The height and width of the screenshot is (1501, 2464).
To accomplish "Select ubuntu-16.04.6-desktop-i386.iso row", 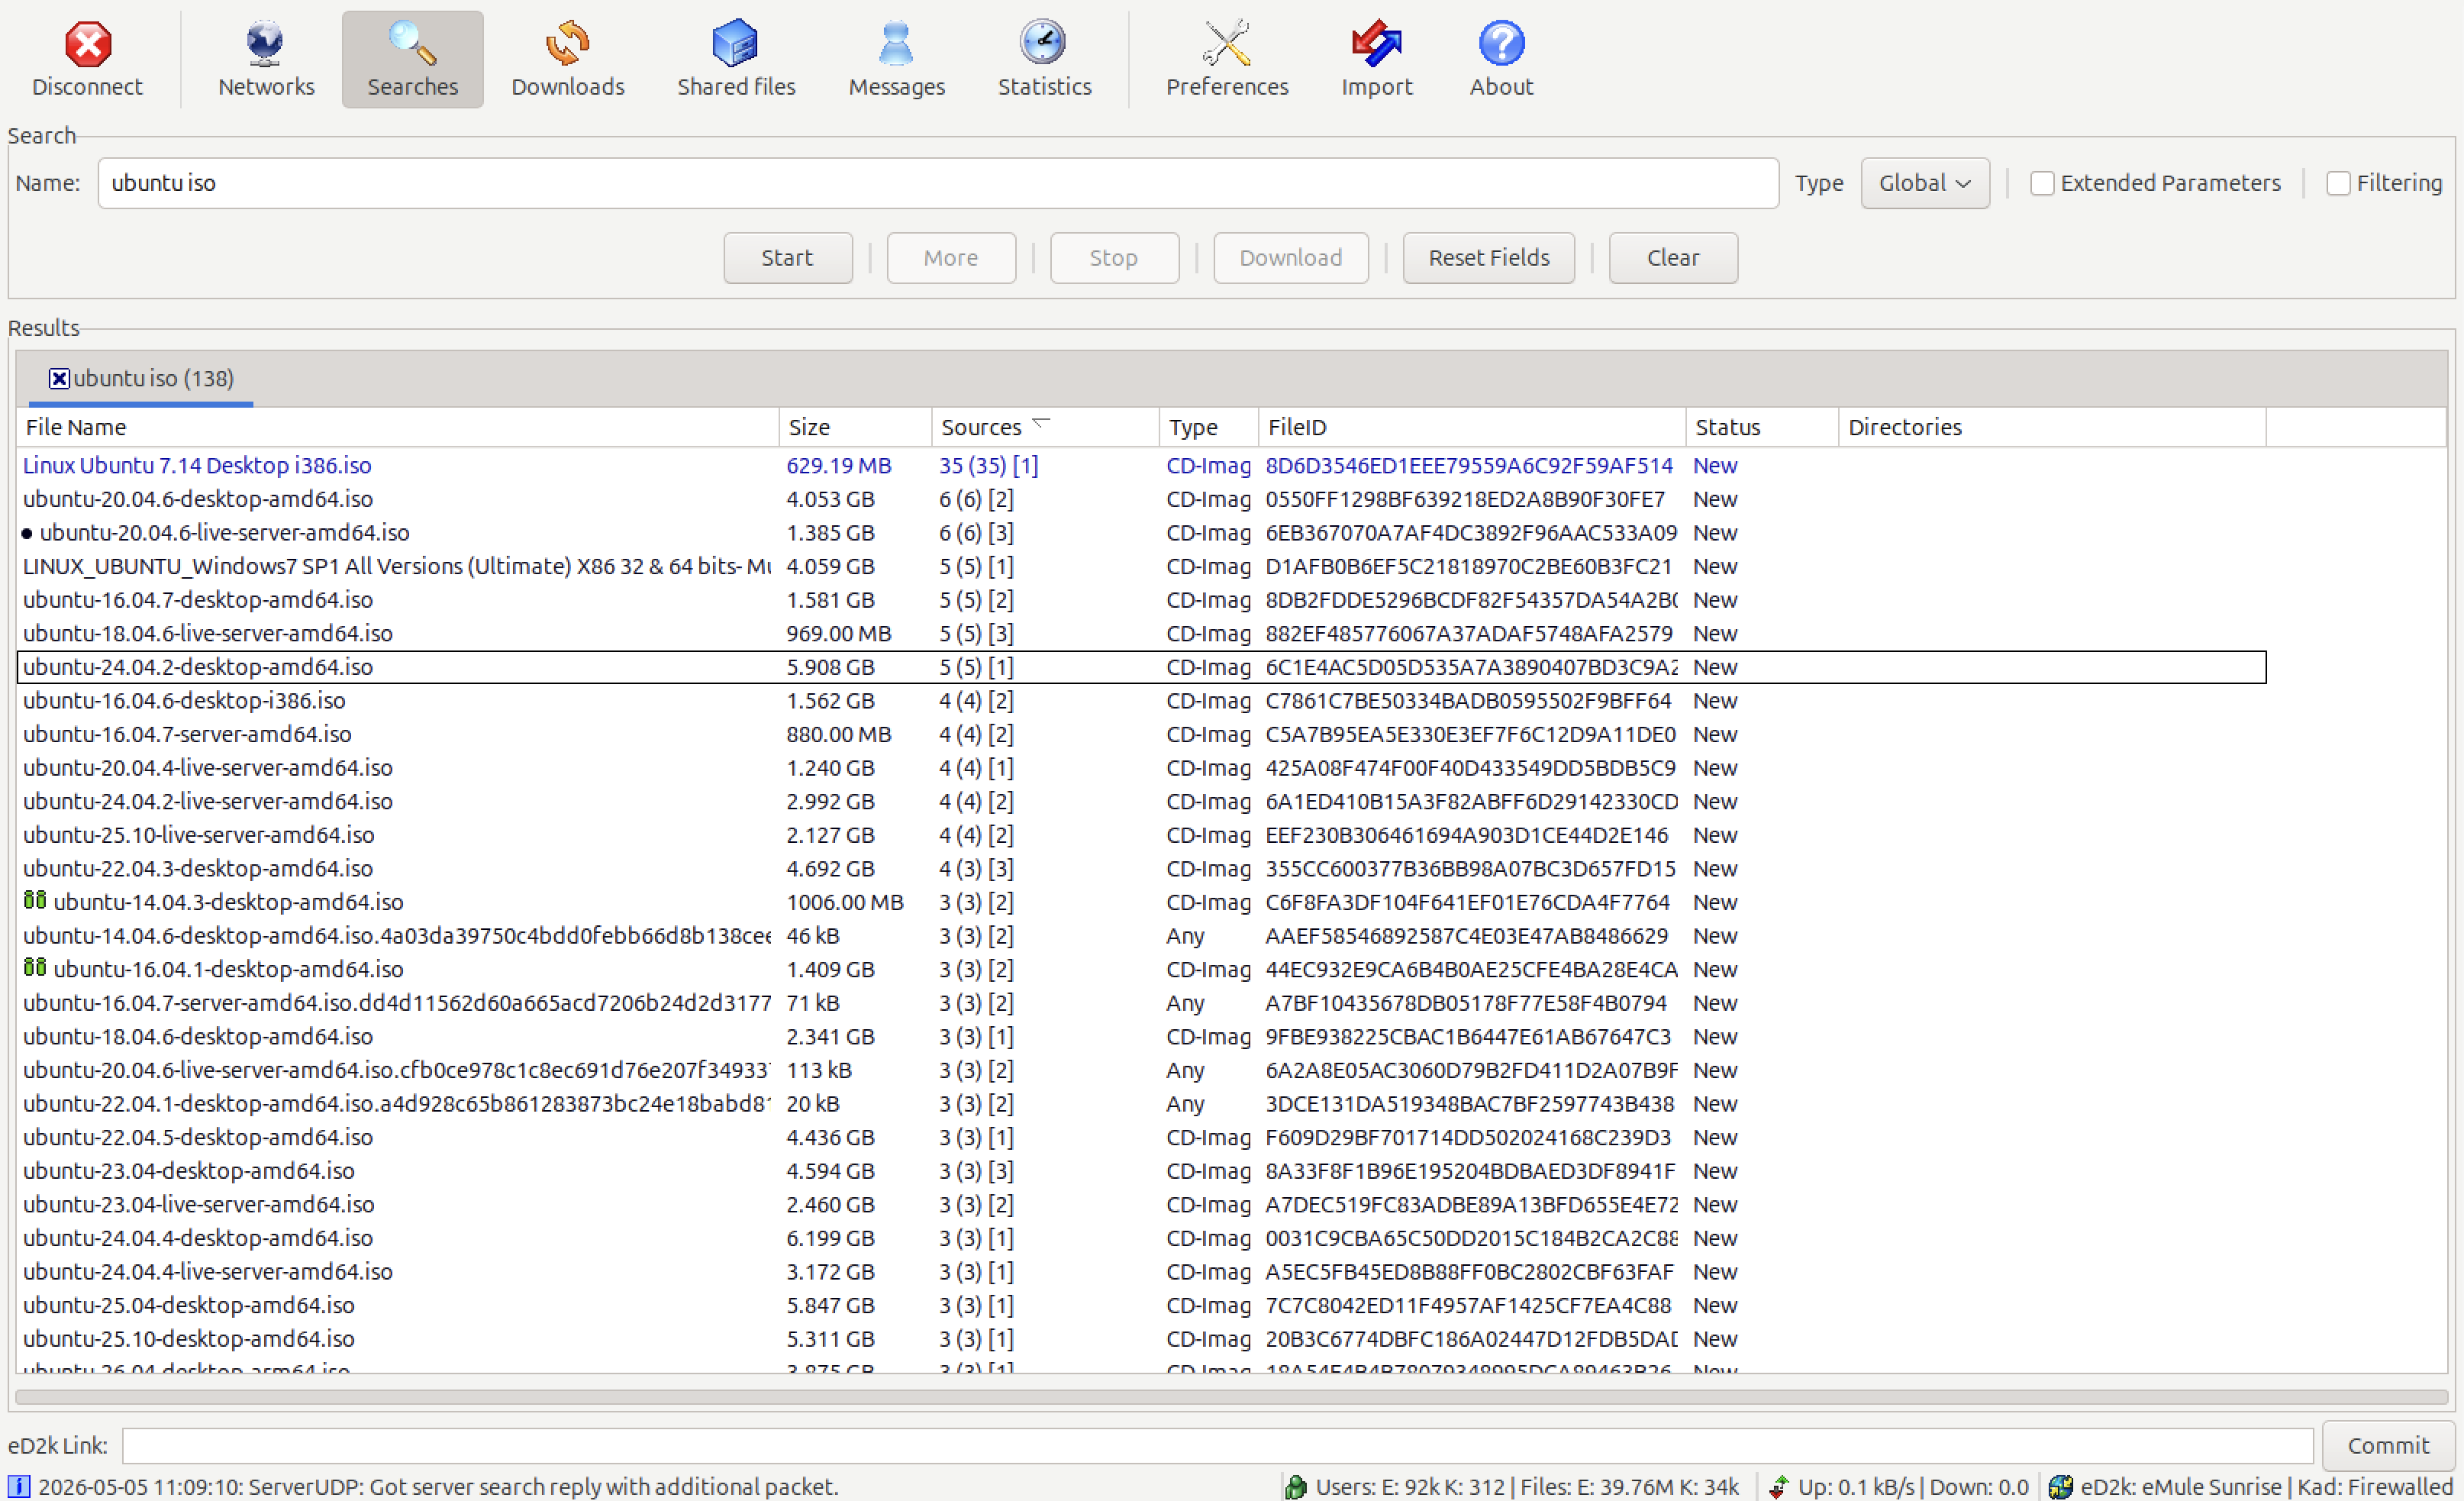I will coord(1142,701).
